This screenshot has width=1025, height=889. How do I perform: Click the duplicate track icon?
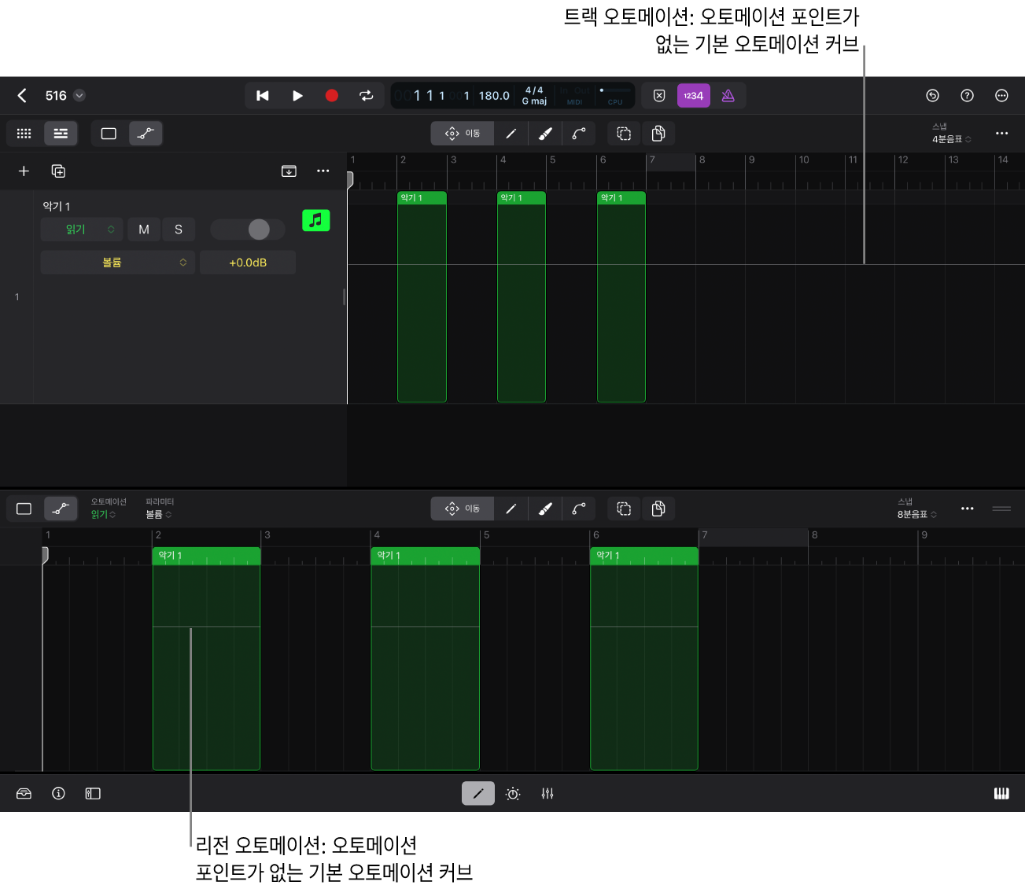(58, 171)
